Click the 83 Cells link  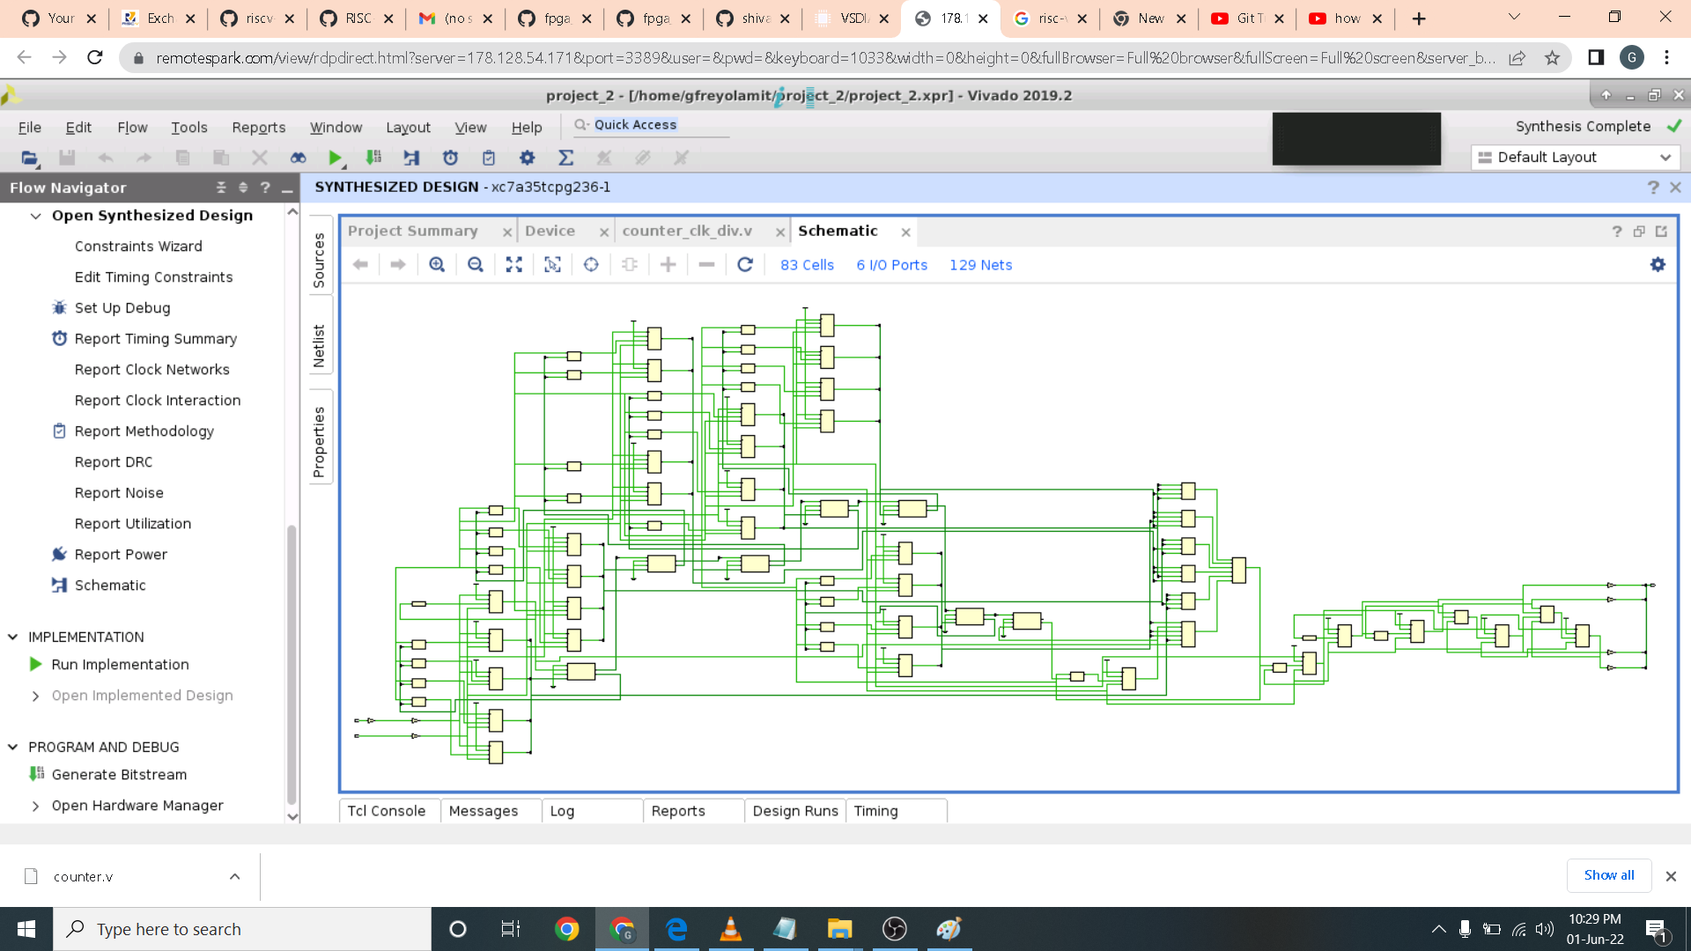tap(807, 265)
